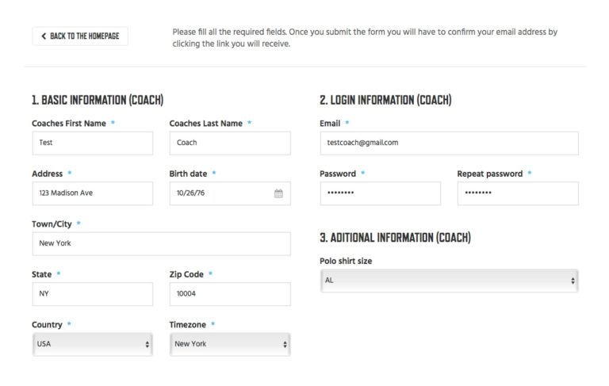
Task: Select the Coaches Last Name field
Action: click(230, 143)
